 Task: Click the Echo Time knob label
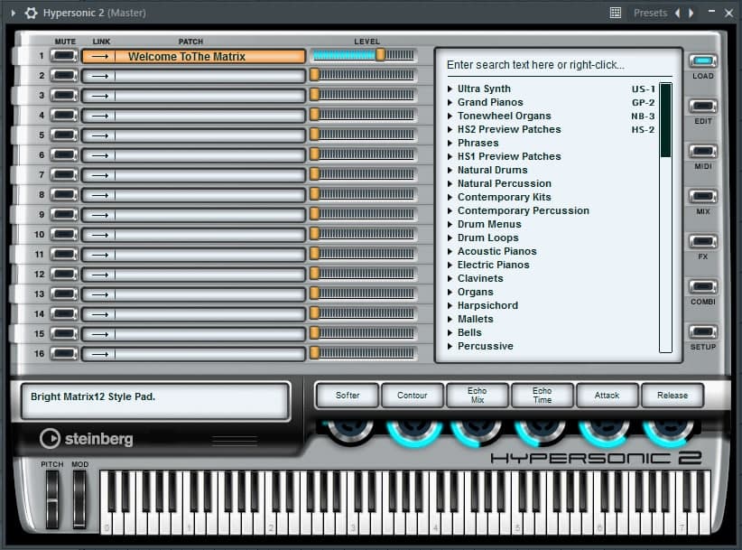coord(543,396)
